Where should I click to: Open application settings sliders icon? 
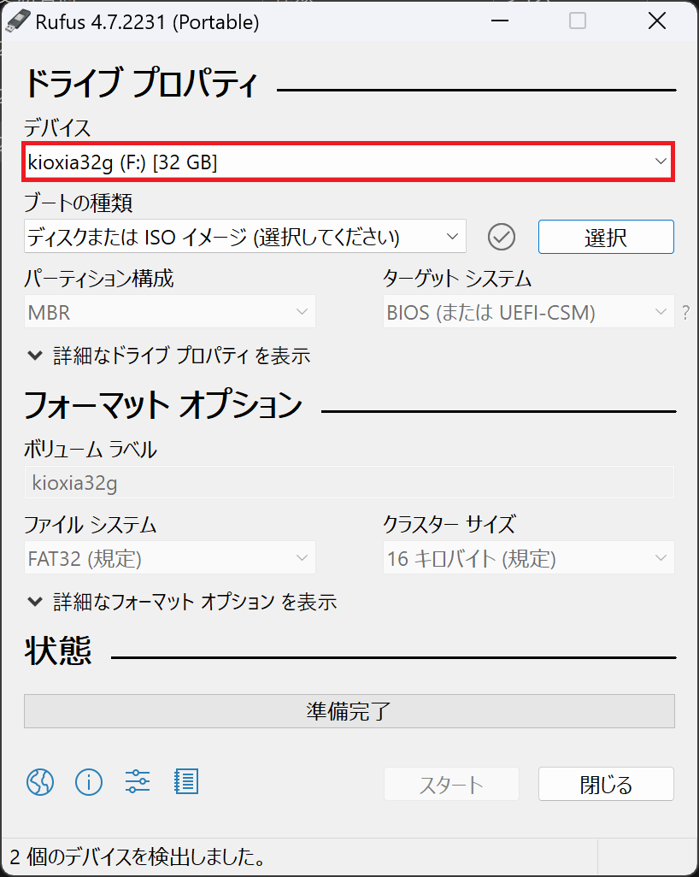pyautogui.click(x=138, y=781)
